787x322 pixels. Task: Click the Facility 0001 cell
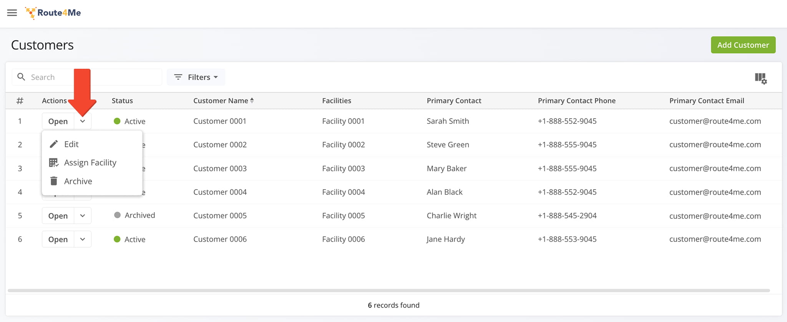[x=343, y=121]
